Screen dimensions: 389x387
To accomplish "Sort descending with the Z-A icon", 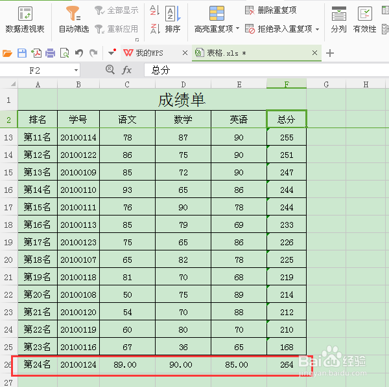I will point(154,28).
